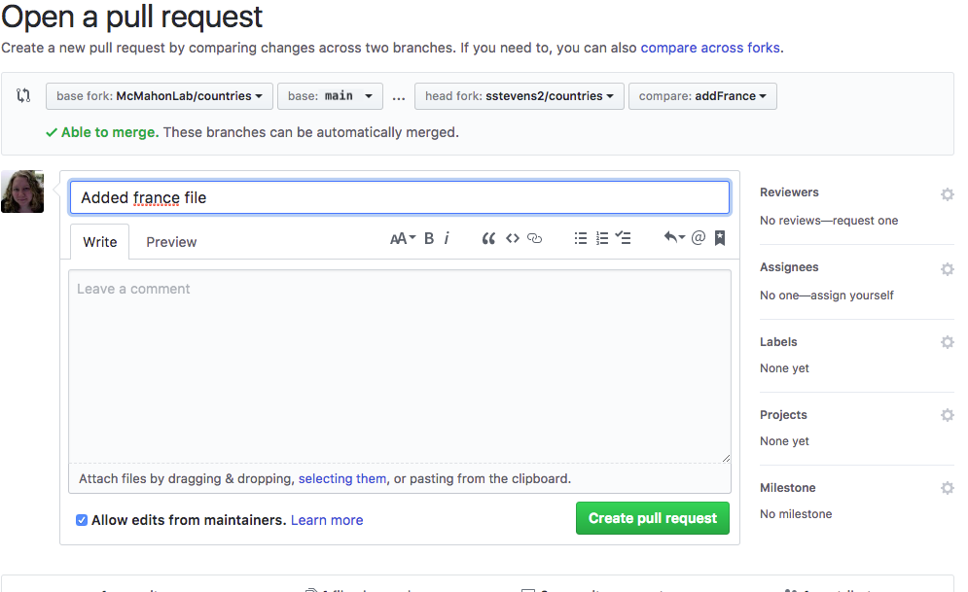Insert a bulleted list
The width and height of the screenshot is (968, 592).
point(580,238)
